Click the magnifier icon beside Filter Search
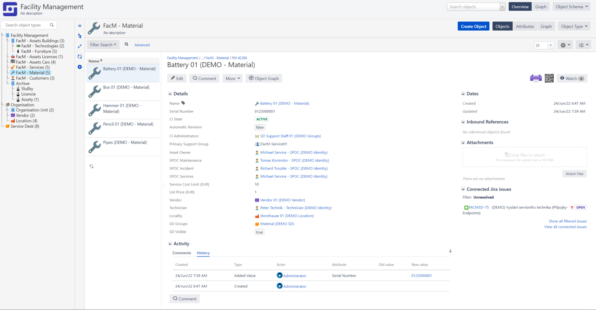 (126, 45)
